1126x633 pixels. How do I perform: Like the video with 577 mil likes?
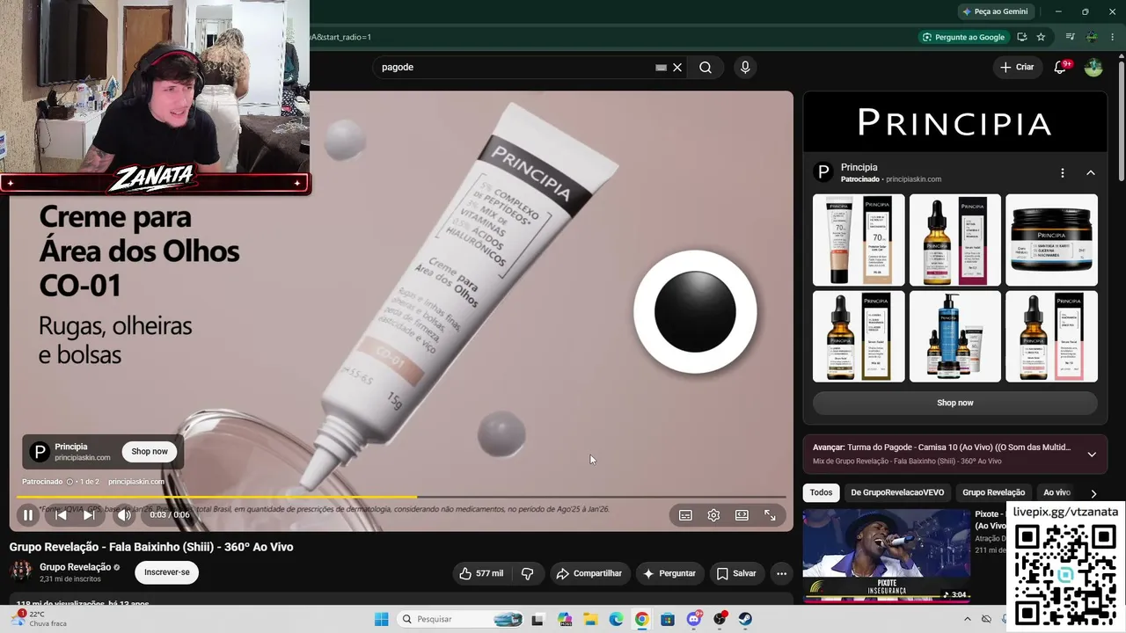point(481,573)
